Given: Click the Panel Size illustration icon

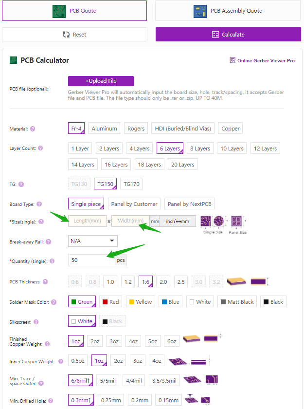Looking at the screenshot, I should pos(238,223).
